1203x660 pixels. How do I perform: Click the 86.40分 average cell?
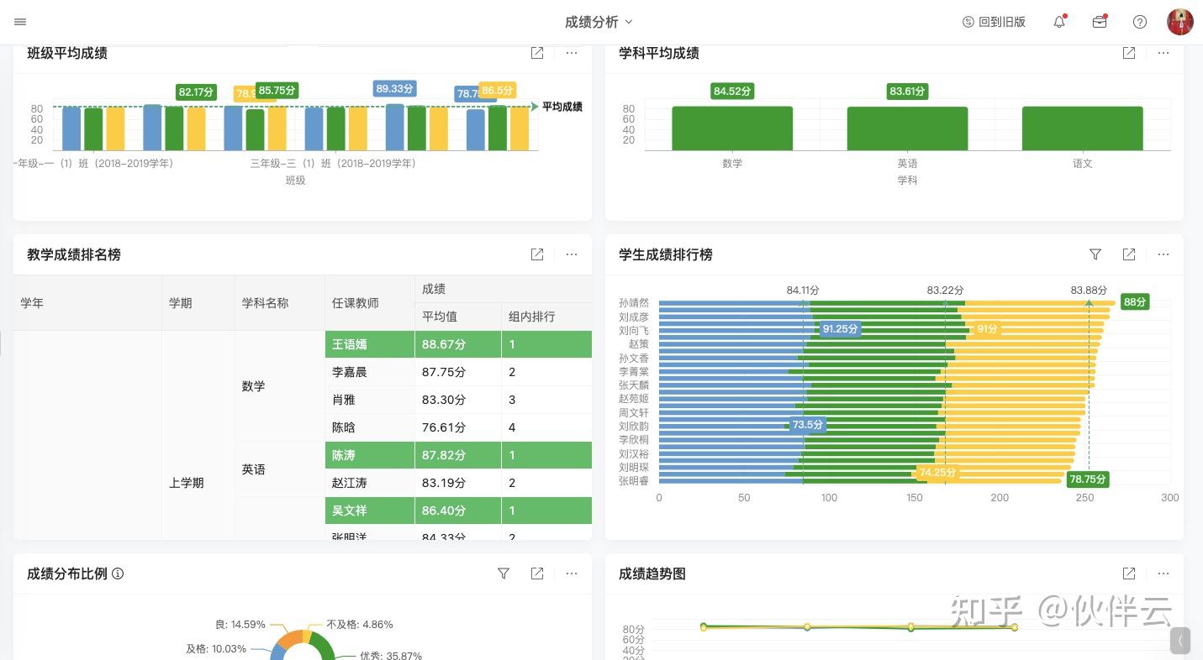coord(458,511)
